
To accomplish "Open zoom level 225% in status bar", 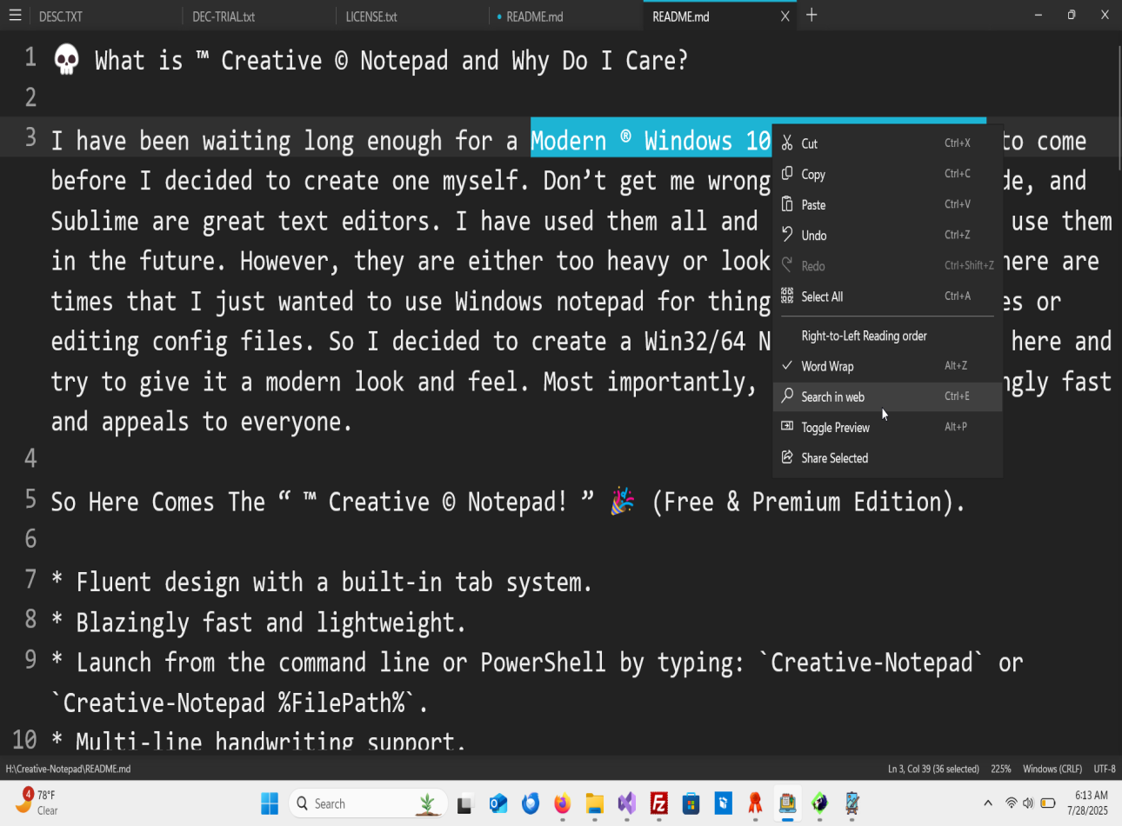I will (1000, 769).
